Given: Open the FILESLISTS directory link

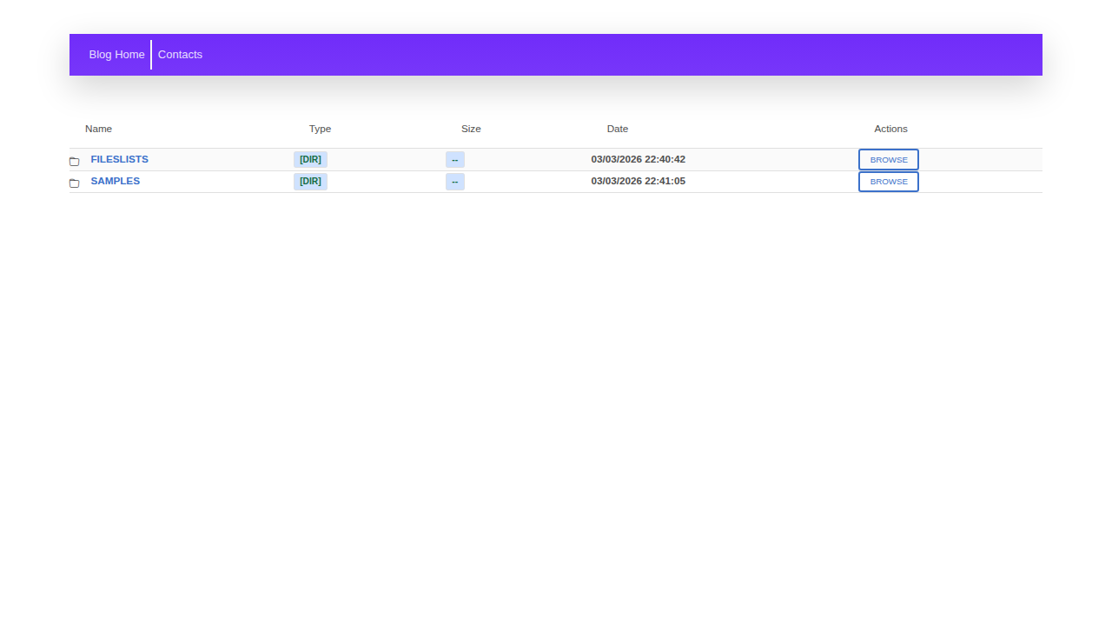Looking at the screenshot, I should click(x=119, y=160).
